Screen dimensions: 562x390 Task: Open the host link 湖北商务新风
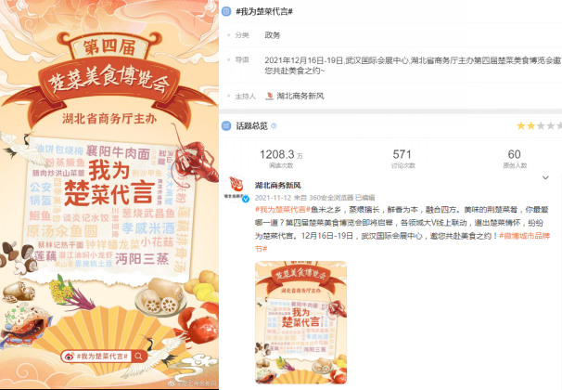(x=300, y=96)
